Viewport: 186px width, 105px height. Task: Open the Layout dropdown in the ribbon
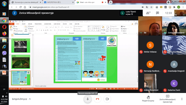click(31, 27)
